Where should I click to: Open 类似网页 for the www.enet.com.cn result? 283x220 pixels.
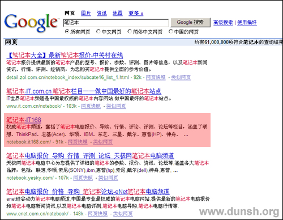tap(123, 214)
